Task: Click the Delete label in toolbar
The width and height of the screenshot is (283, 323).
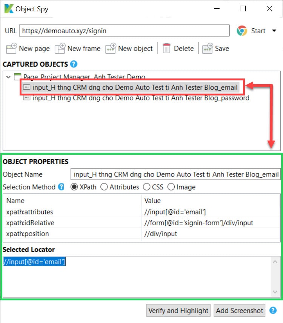Action: (184, 48)
